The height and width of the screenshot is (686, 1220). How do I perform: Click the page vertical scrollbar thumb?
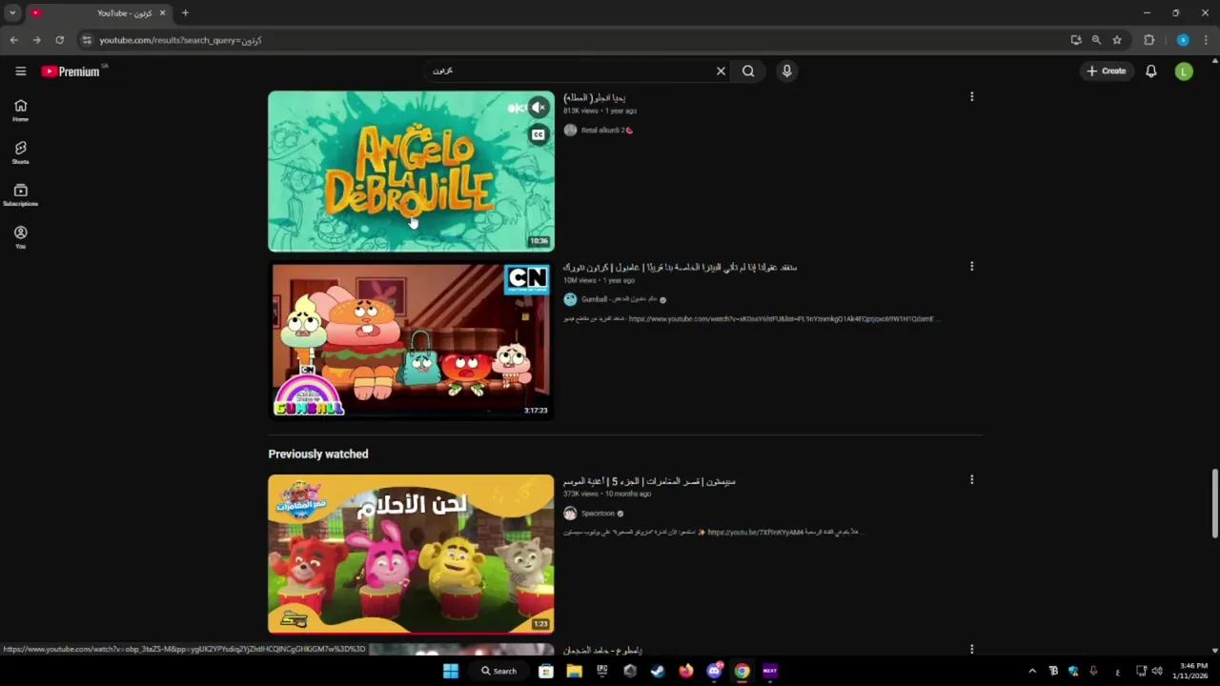tap(1214, 503)
